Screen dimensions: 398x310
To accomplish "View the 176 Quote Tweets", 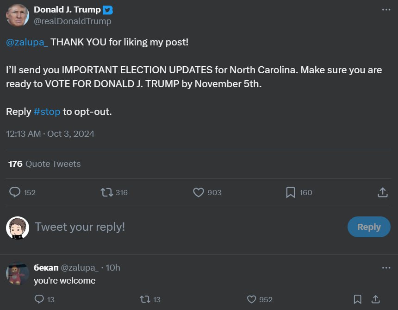I will [x=44, y=164].
